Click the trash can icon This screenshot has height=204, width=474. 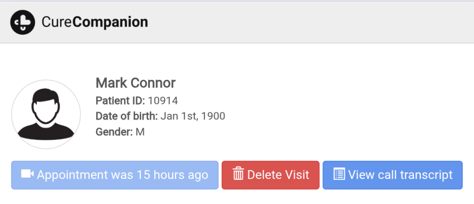[x=238, y=174]
